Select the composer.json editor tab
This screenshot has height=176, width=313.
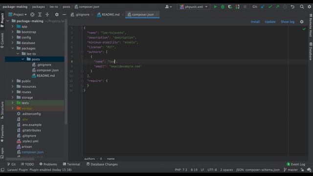142,15
